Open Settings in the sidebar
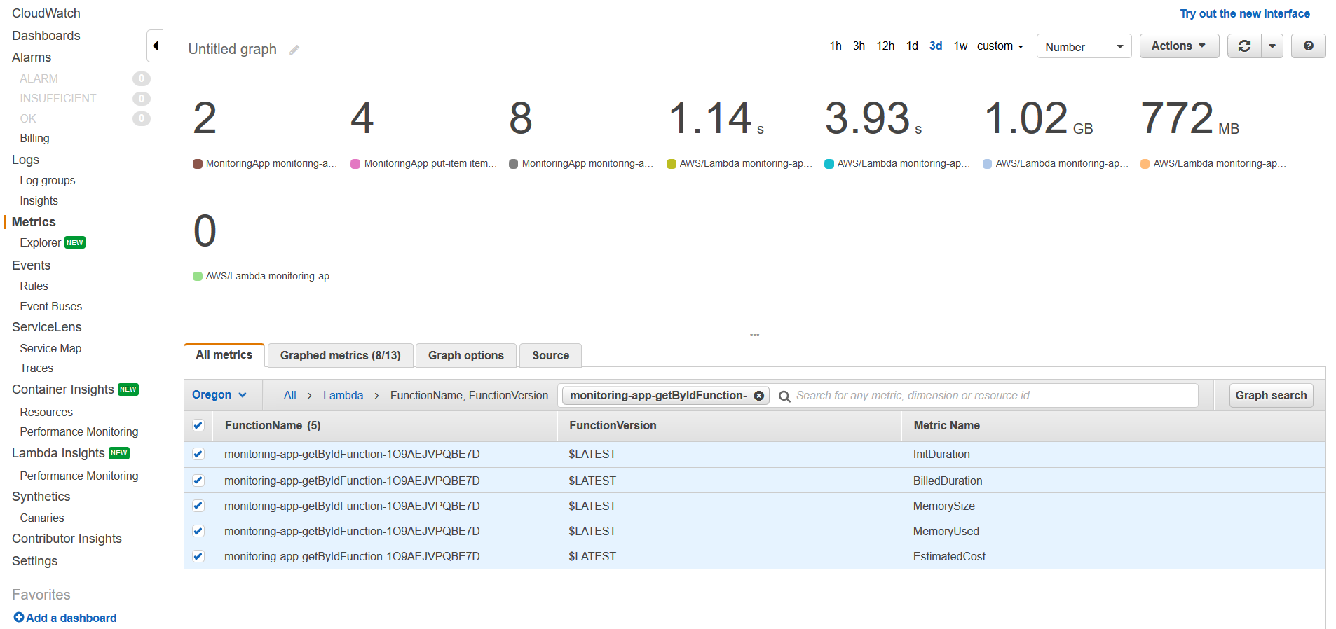The width and height of the screenshot is (1336, 629). point(34,561)
